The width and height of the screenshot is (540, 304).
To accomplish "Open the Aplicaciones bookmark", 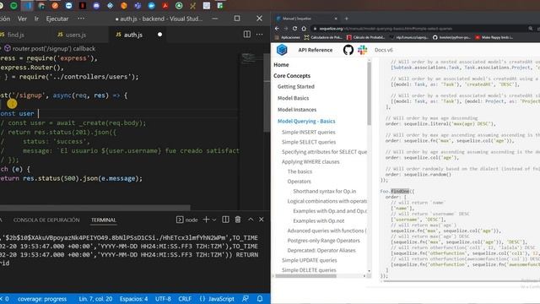I will (288, 37).
